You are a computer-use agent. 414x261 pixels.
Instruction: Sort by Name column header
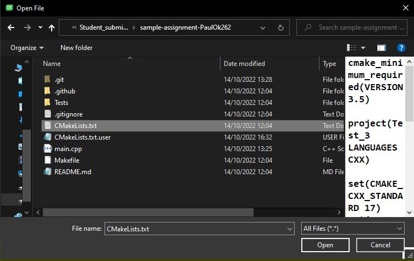click(52, 64)
